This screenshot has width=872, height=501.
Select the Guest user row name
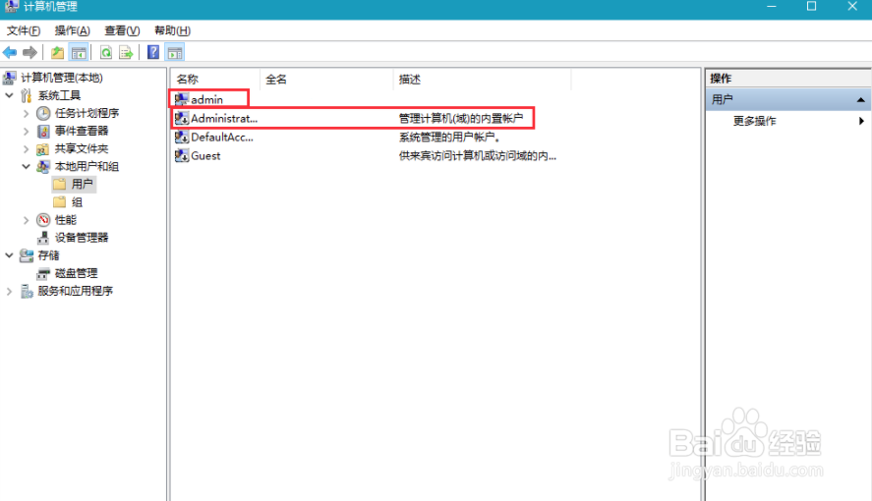tap(205, 156)
